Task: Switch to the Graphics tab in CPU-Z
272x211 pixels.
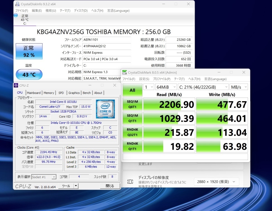Action: tap(74, 93)
